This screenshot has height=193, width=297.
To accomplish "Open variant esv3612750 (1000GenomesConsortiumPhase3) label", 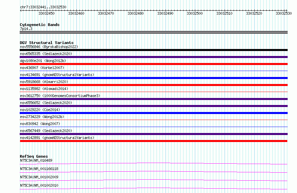I will coord(60,96).
